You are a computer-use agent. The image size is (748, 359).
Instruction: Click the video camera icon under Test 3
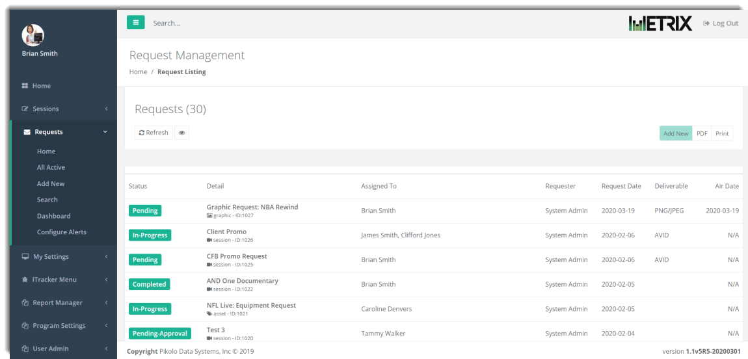(209, 338)
